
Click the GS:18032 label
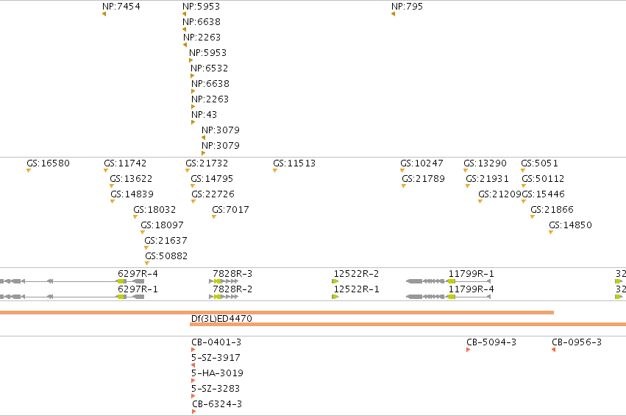[154, 210]
